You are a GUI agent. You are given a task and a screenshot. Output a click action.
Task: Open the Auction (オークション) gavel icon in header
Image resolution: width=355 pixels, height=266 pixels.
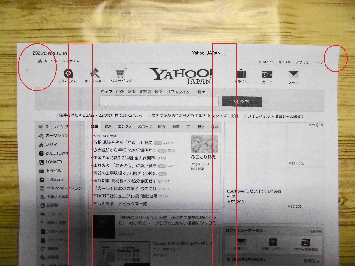(x=95, y=73)
